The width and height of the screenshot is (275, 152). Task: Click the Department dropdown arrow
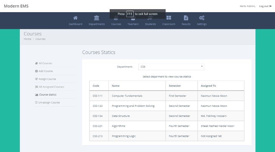click(x=202, y=67)
